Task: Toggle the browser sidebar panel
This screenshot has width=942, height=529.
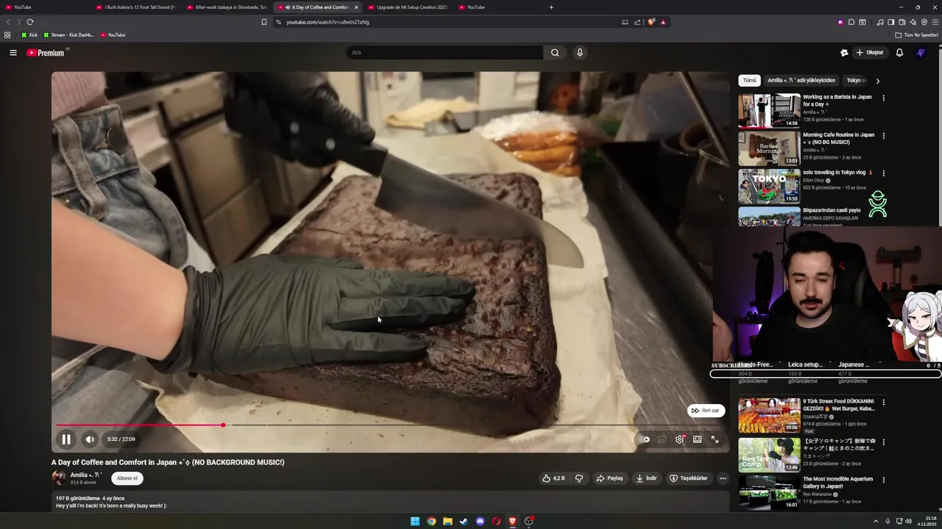Action: (x=890, y=22)
